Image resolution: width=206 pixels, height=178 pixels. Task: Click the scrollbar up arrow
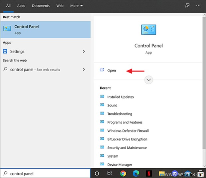pos(204,14)
